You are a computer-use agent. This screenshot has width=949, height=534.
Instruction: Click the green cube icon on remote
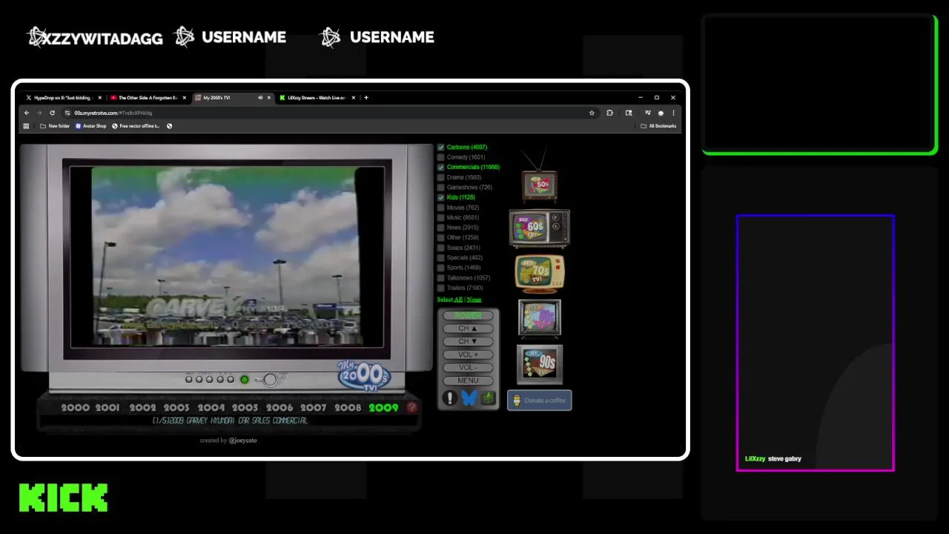coord(488,398)
